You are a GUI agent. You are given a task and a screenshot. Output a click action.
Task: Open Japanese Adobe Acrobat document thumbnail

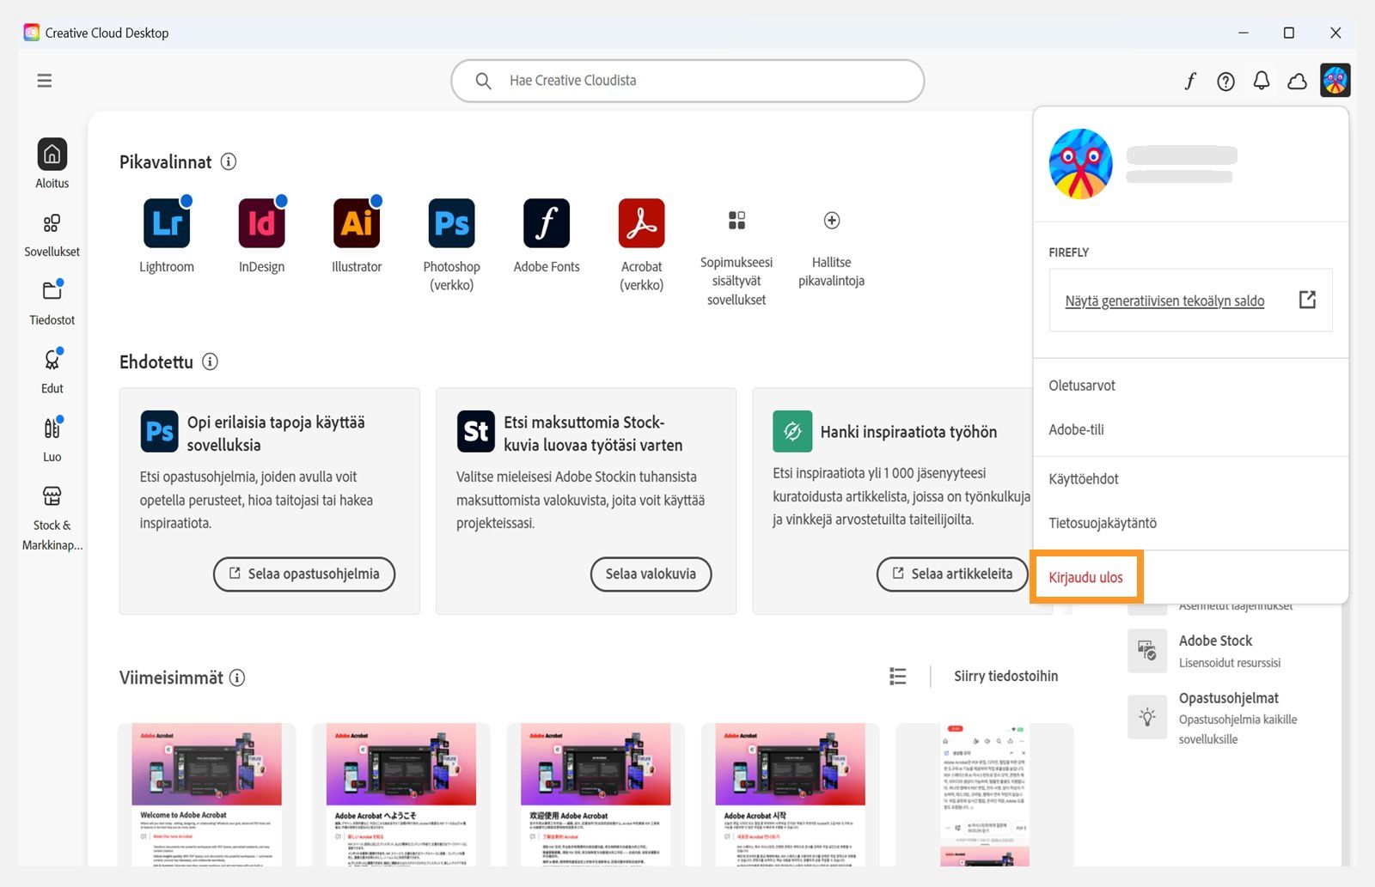click(x=400, y=794)
